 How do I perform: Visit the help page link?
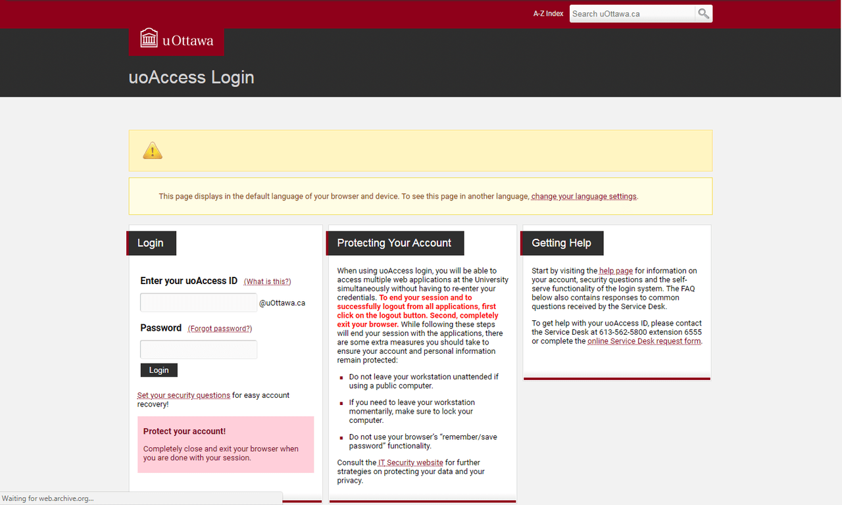coord(615,270)
